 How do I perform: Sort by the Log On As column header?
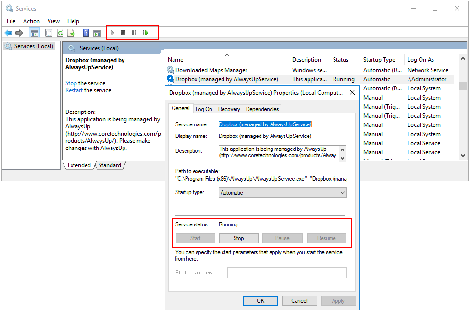tap(429, 60)
